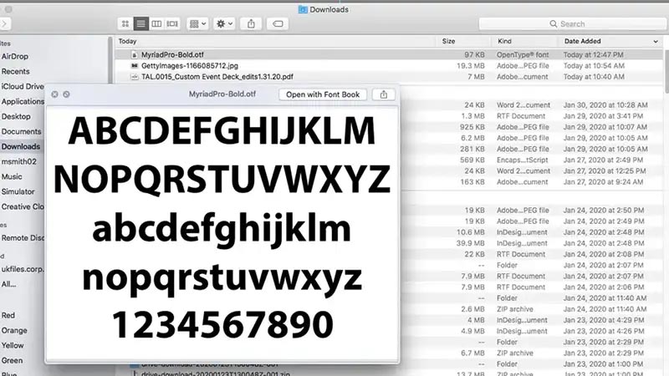This screenshot has height=376, width=669.
Task: Select the Orange tag in the sidebar
Action: click(x=15, y=330)
